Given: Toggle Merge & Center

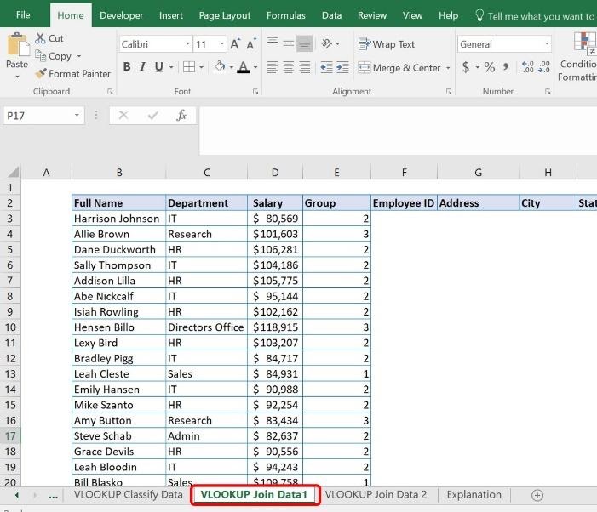Looking at the screenshot, I should pos(399,68).
